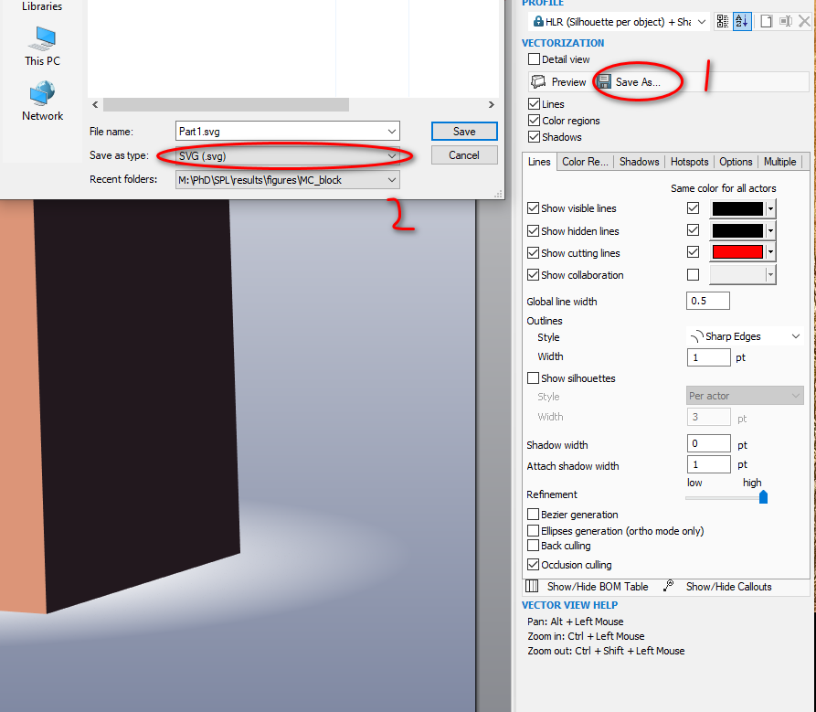
Task: Click the Show/Hide Callouts icon
Action: 669,586
